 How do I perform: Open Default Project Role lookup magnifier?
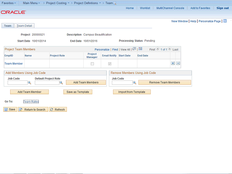[x=61, y=83]
